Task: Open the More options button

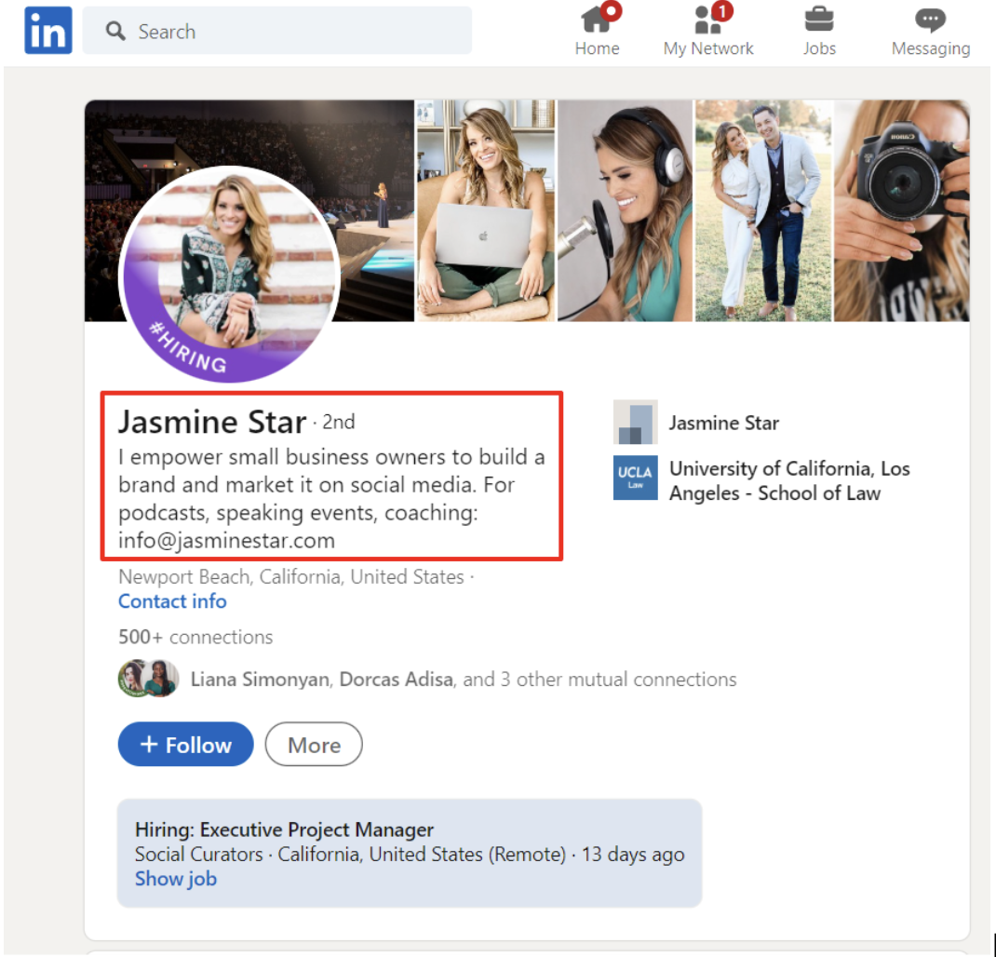Action: 314,744
